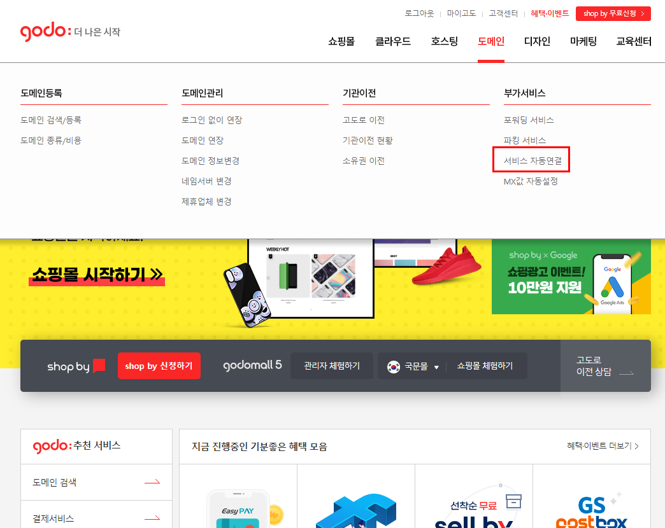Open the 쇼핑몰 main menu
665x528 pixels.
tap(341, 41)
